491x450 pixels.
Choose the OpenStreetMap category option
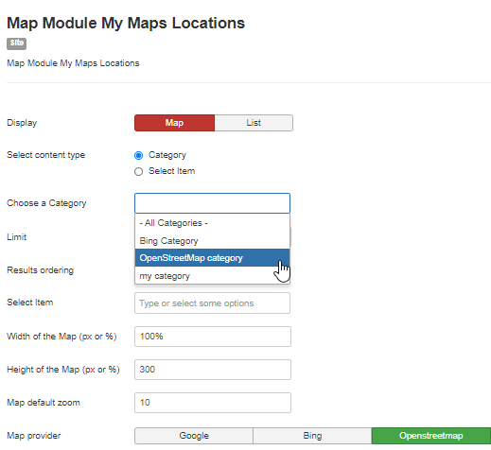click(212, 258)
